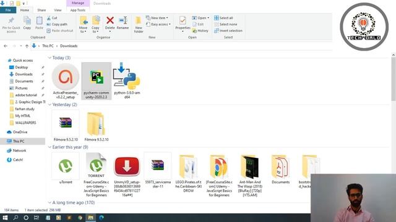Switch to the Share ribbon tab
The width and height of the screenshot is (396, 222).
coord(41,10)
